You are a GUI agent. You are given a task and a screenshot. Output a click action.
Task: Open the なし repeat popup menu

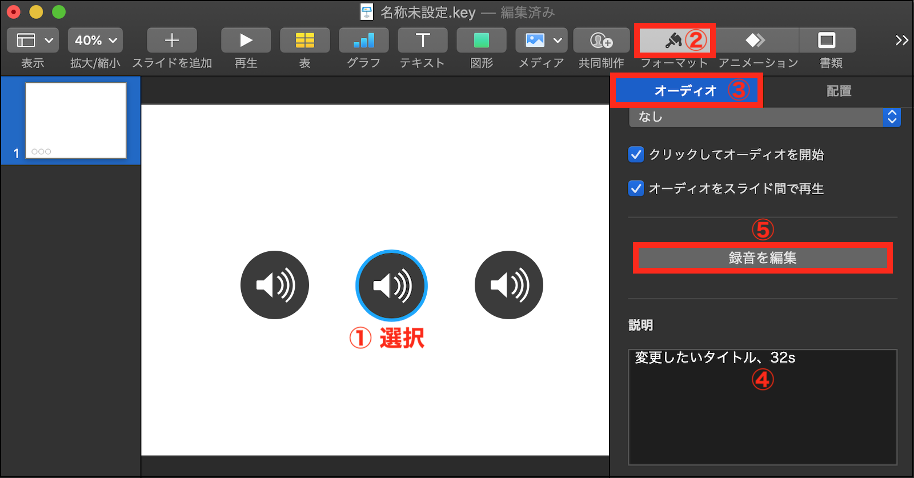764,117
